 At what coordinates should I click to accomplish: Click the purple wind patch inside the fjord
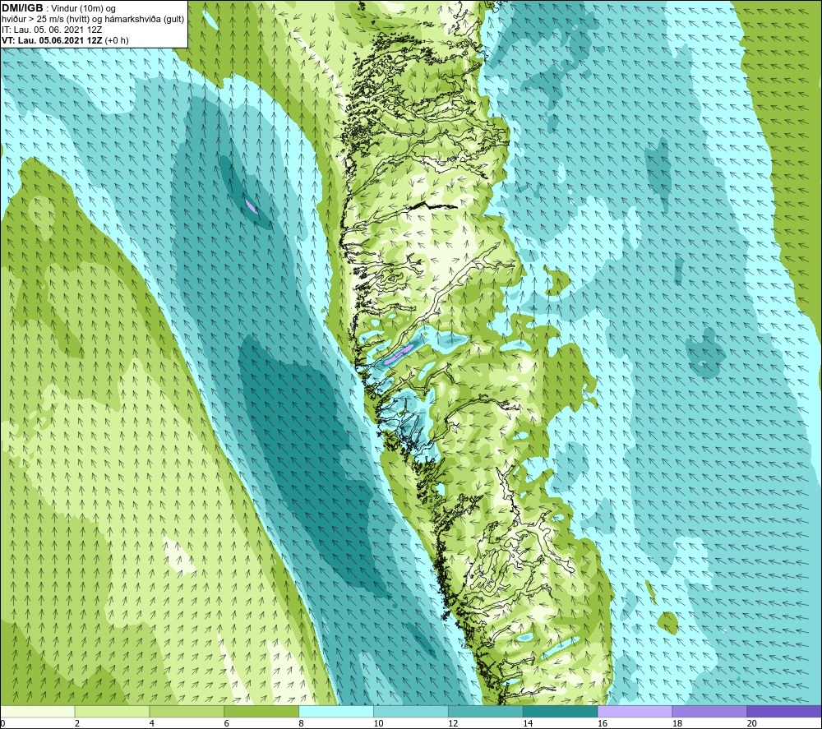click(399, 355)
